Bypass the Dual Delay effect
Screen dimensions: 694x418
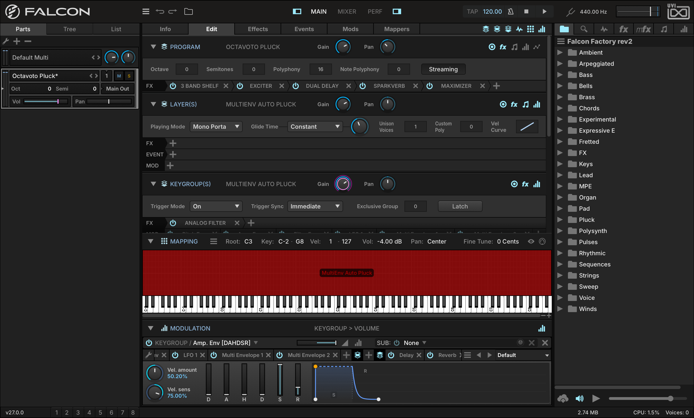point(295,86)
